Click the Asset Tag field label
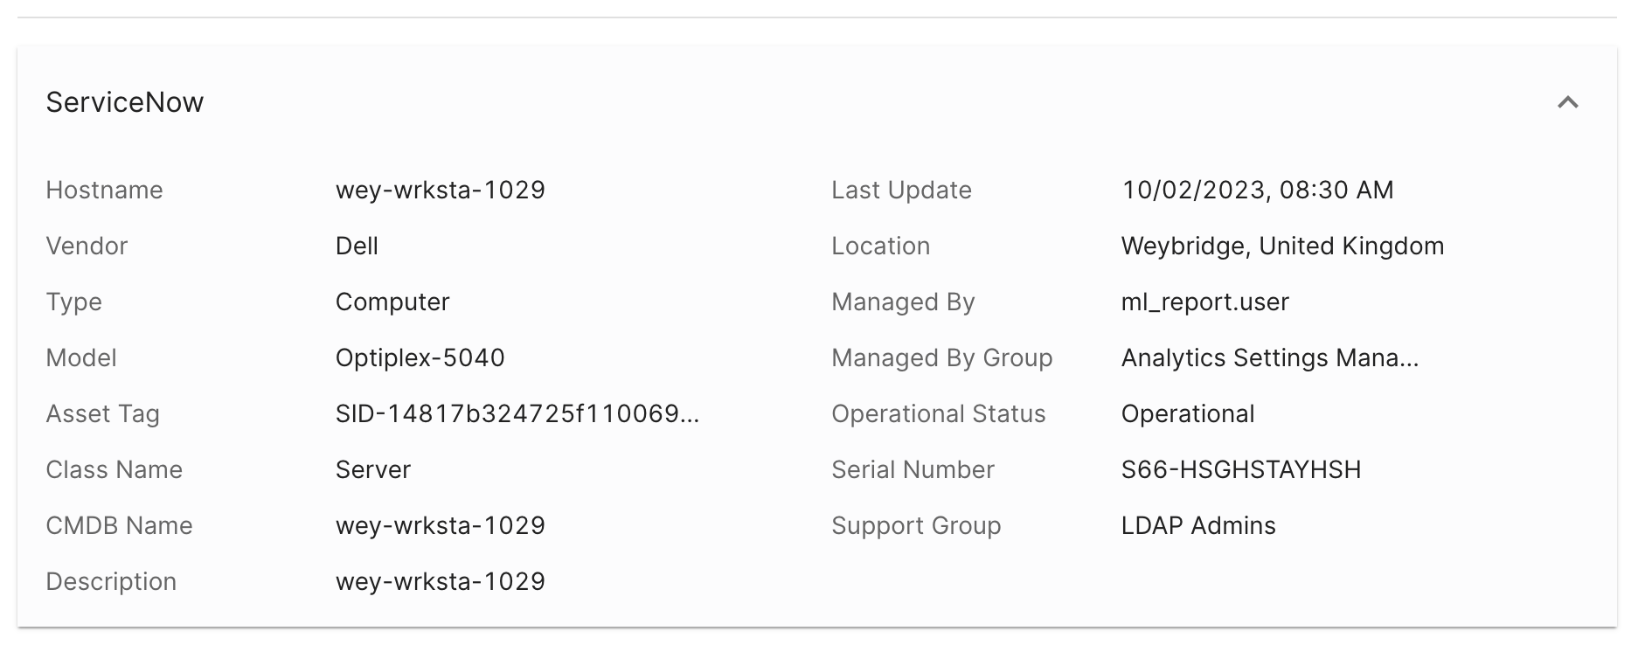 tap(102, 414)
